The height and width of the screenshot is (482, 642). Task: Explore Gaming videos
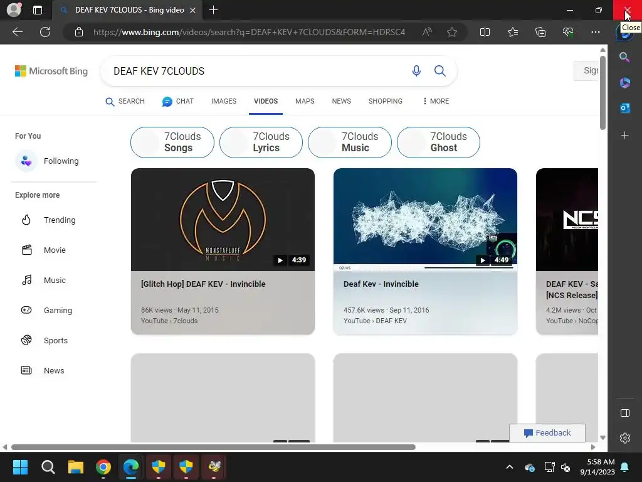(46, 311)
